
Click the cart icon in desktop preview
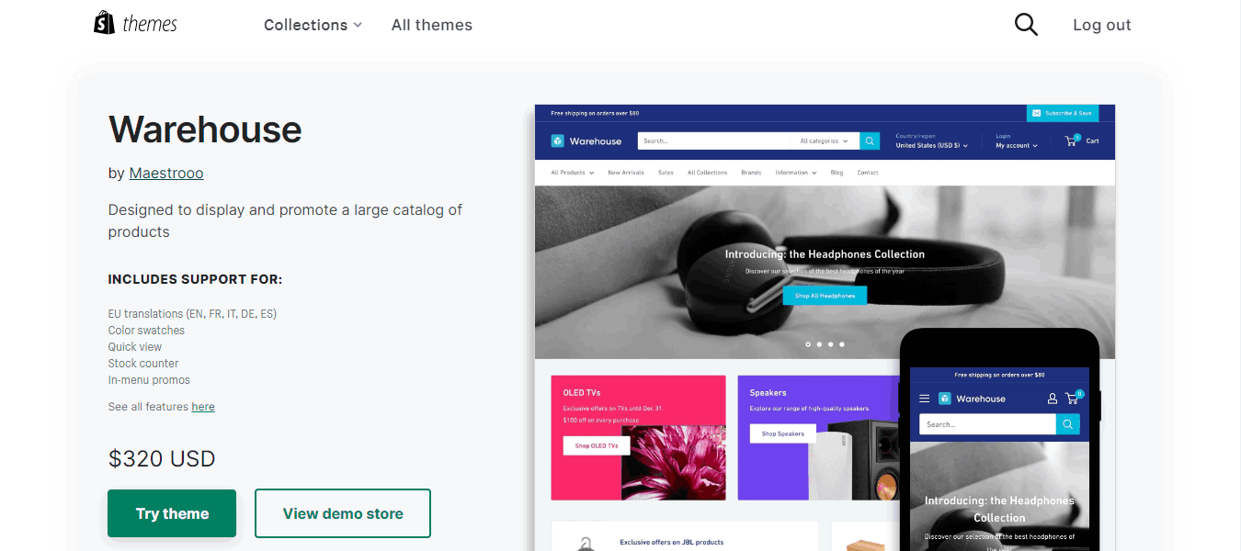(x=1071, y=141)
